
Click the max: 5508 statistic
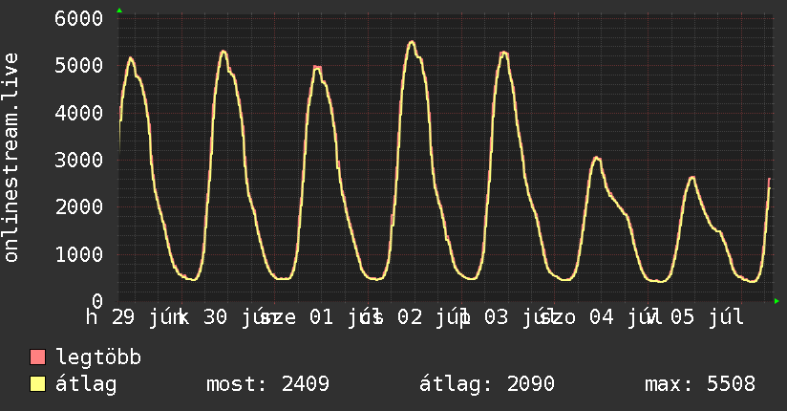pos(700,384)
